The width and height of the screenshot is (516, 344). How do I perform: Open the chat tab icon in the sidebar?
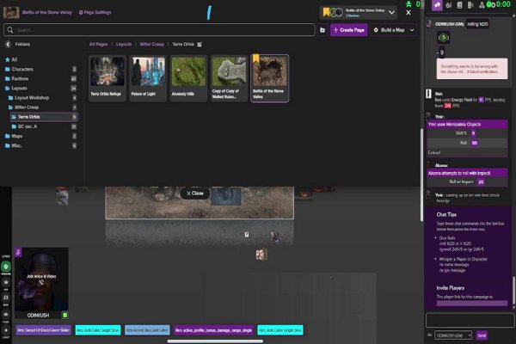coord(437,6)
